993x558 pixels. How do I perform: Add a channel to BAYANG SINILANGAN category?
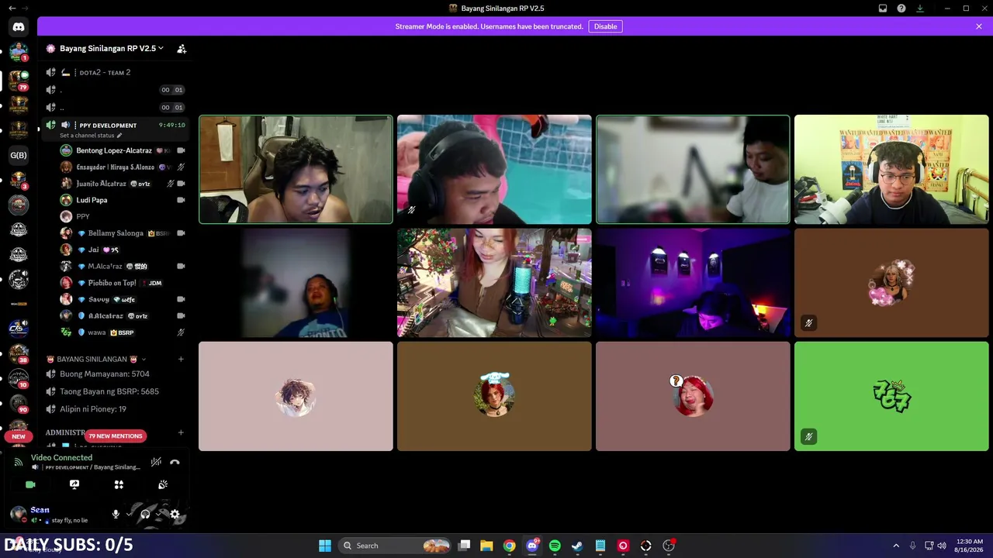pos(181,359)
